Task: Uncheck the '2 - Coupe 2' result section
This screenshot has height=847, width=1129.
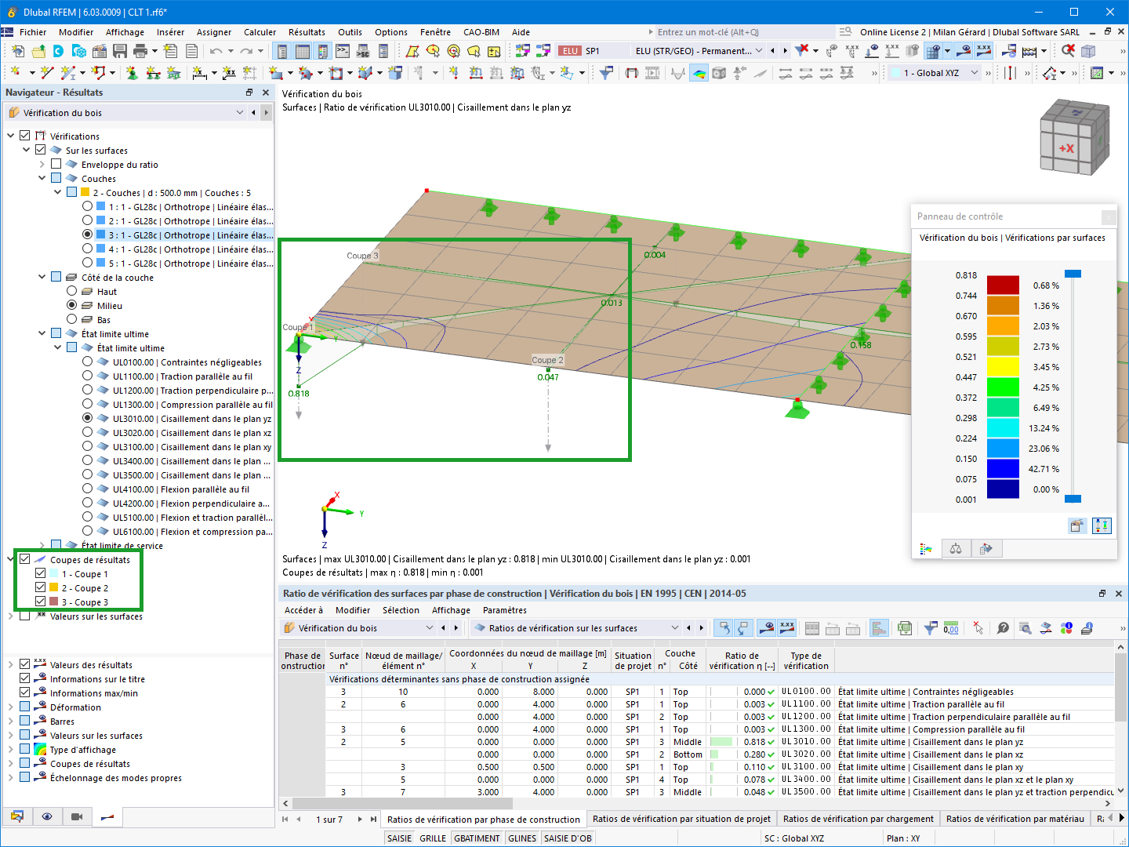Action: pyautogui.click(x=41, y=587)
